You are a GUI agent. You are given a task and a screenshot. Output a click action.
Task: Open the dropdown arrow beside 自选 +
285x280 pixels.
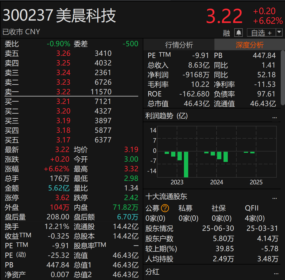point(279,33)
